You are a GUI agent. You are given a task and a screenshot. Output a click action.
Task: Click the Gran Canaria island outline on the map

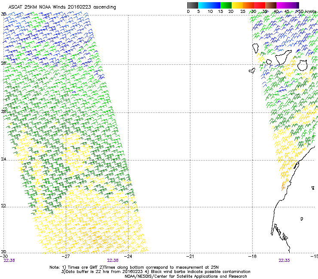coord(303,65)
